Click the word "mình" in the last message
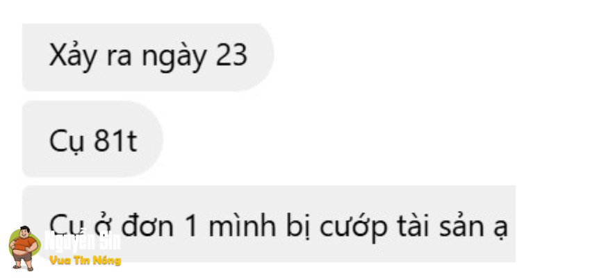The width and height of the screenshot is (590, 279). click(243, 227)
